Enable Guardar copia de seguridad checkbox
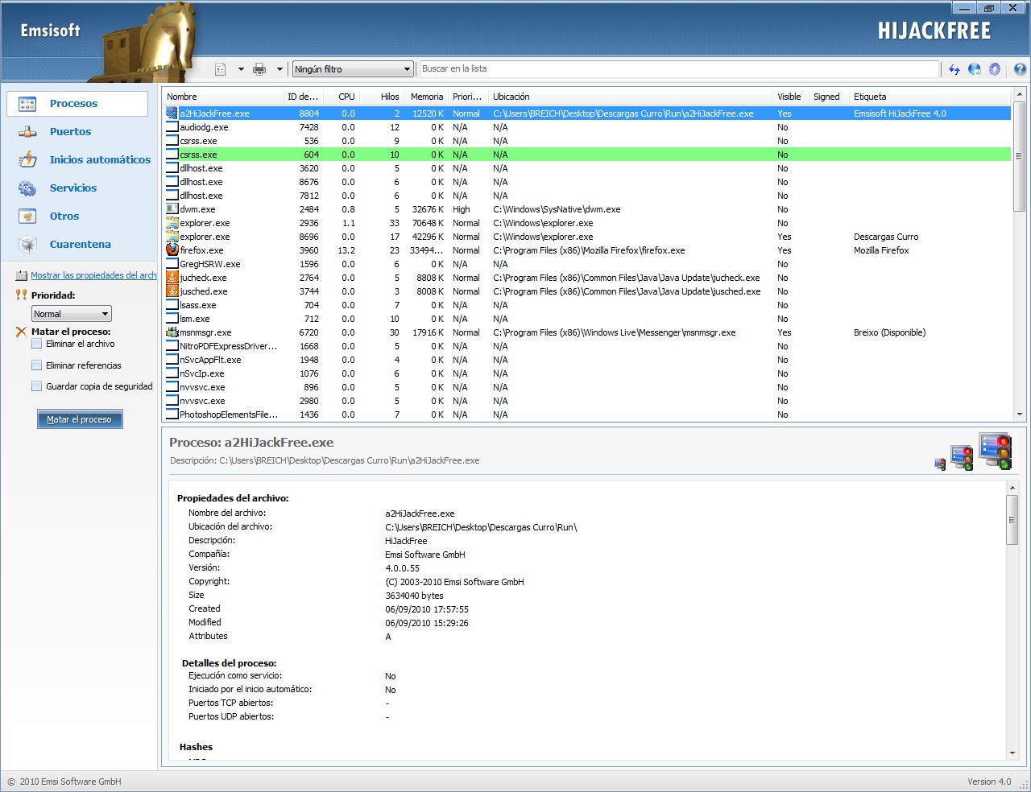1031x792 pixels. point(36,386)
